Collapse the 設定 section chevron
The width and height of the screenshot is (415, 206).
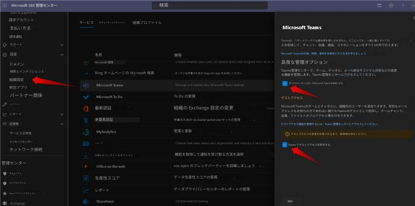62,55
